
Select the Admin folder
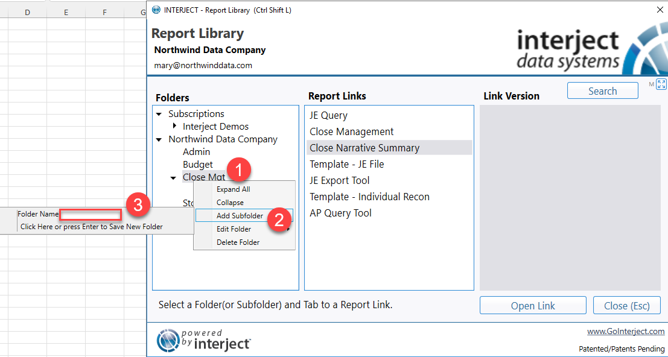pos(196,152)
